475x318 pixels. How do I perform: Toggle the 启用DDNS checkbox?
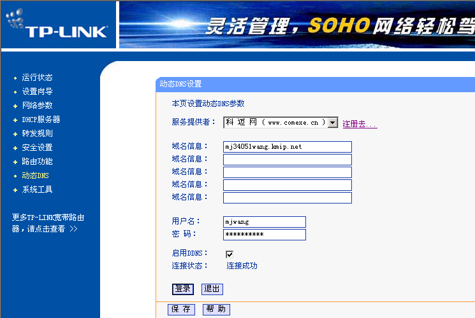tap(230, 254)
